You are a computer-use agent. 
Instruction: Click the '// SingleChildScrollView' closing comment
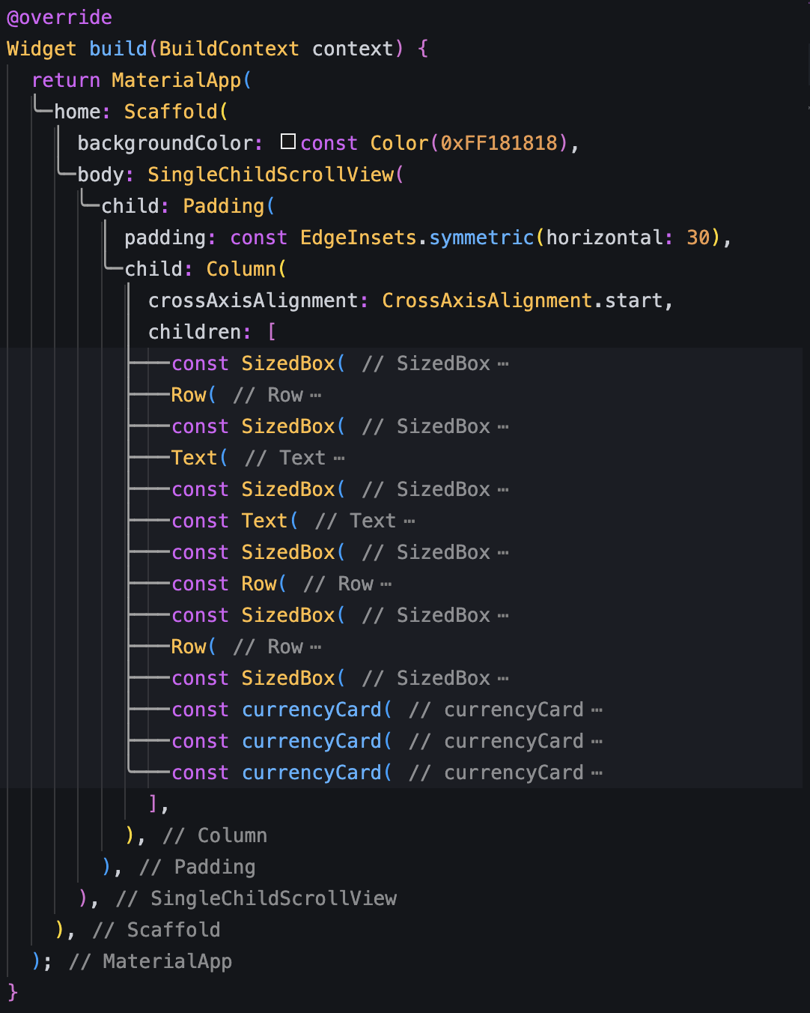coord(256,898)
